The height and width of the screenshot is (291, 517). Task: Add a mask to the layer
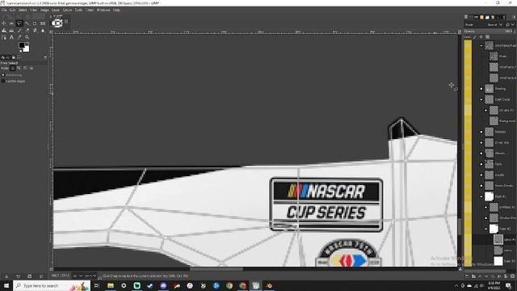(506, 276)
